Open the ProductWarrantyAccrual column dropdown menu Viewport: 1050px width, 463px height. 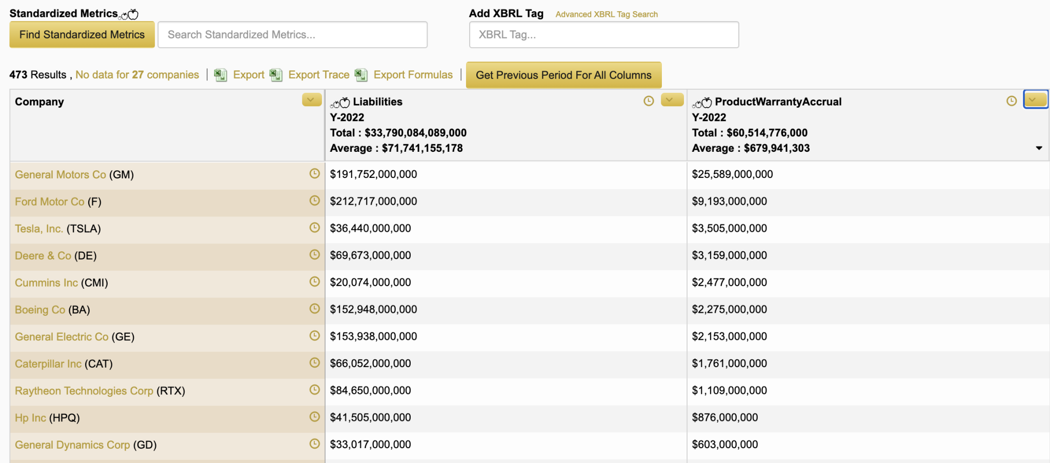(x=1035, y=99)
